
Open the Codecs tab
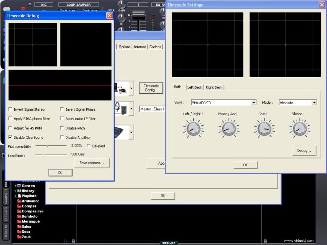(x=155, y=47)
